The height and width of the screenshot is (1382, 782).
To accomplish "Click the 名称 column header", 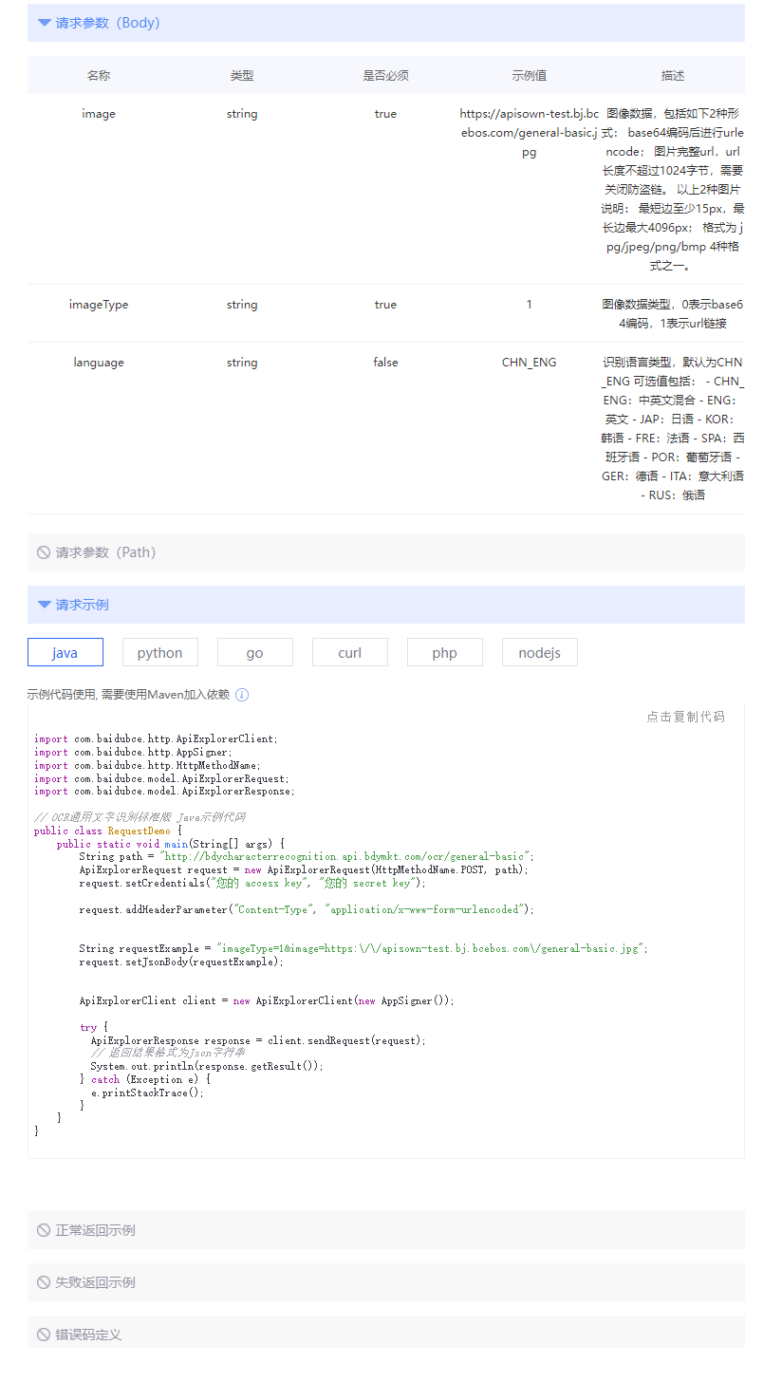I will pyautogui.click(x=99, y=76).
